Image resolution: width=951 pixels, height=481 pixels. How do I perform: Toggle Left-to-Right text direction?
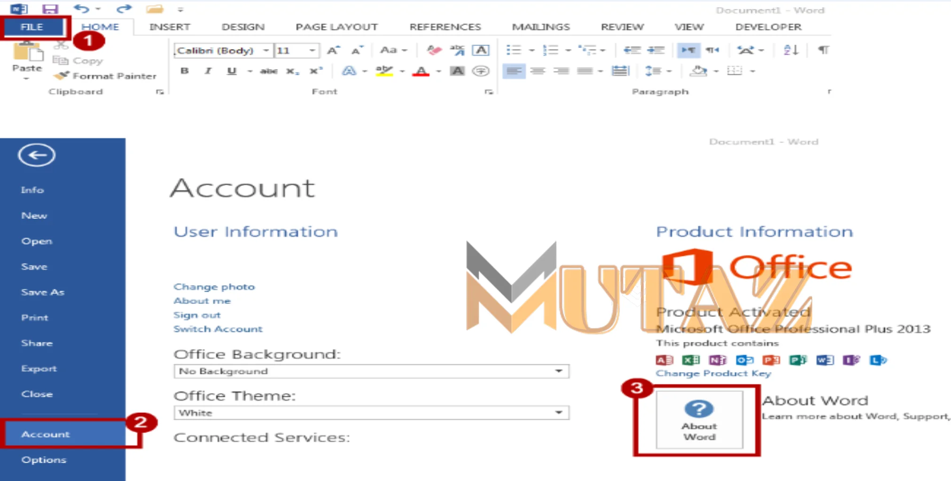688,50
